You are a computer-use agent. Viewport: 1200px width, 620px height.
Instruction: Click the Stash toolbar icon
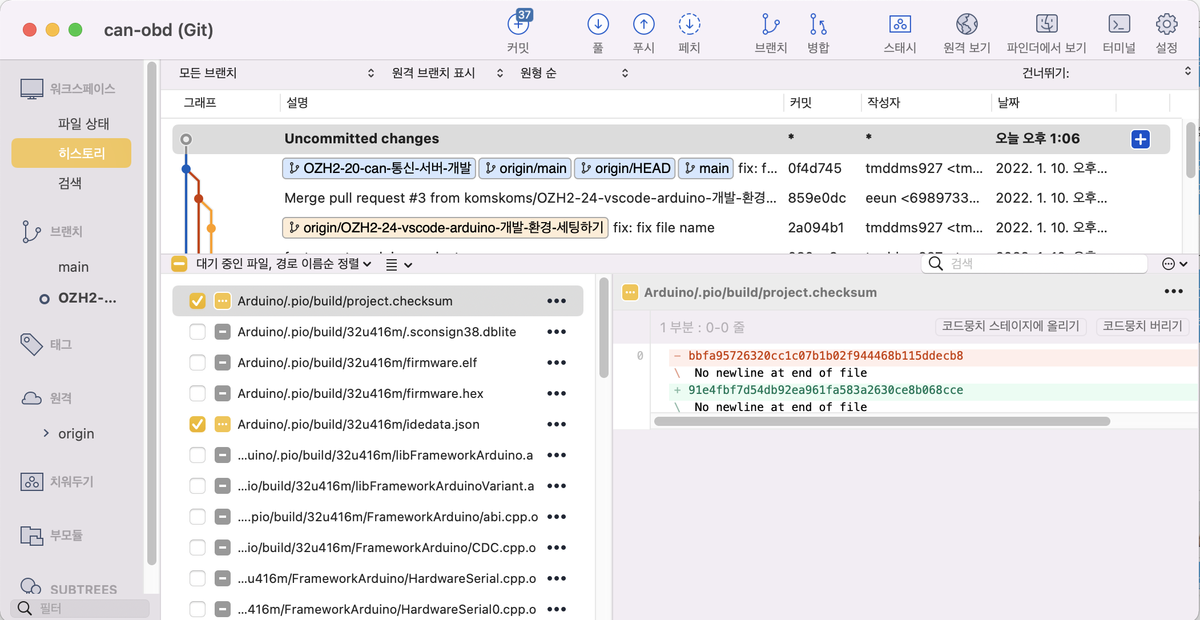(900, 25)
